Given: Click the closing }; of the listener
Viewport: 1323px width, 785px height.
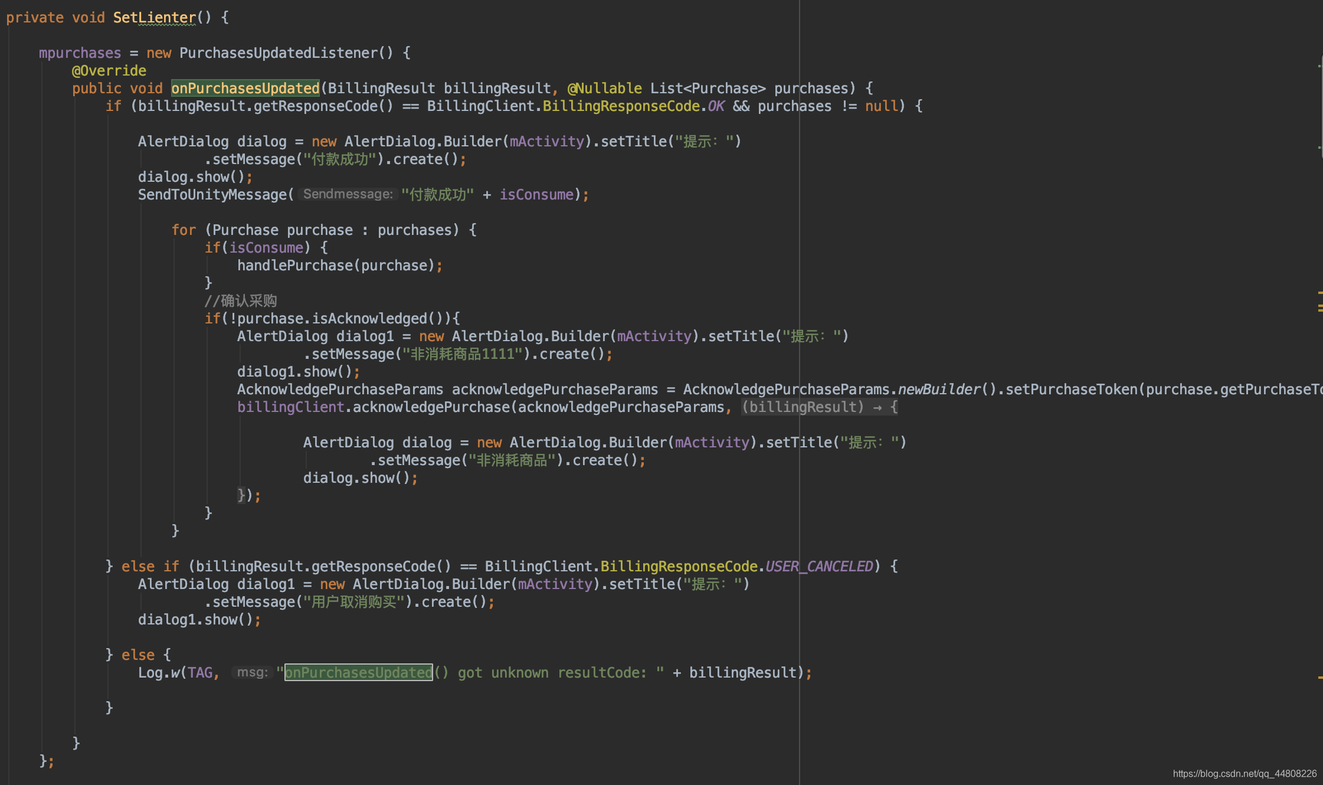Looking at the screenshot, I should coord(47,760).
